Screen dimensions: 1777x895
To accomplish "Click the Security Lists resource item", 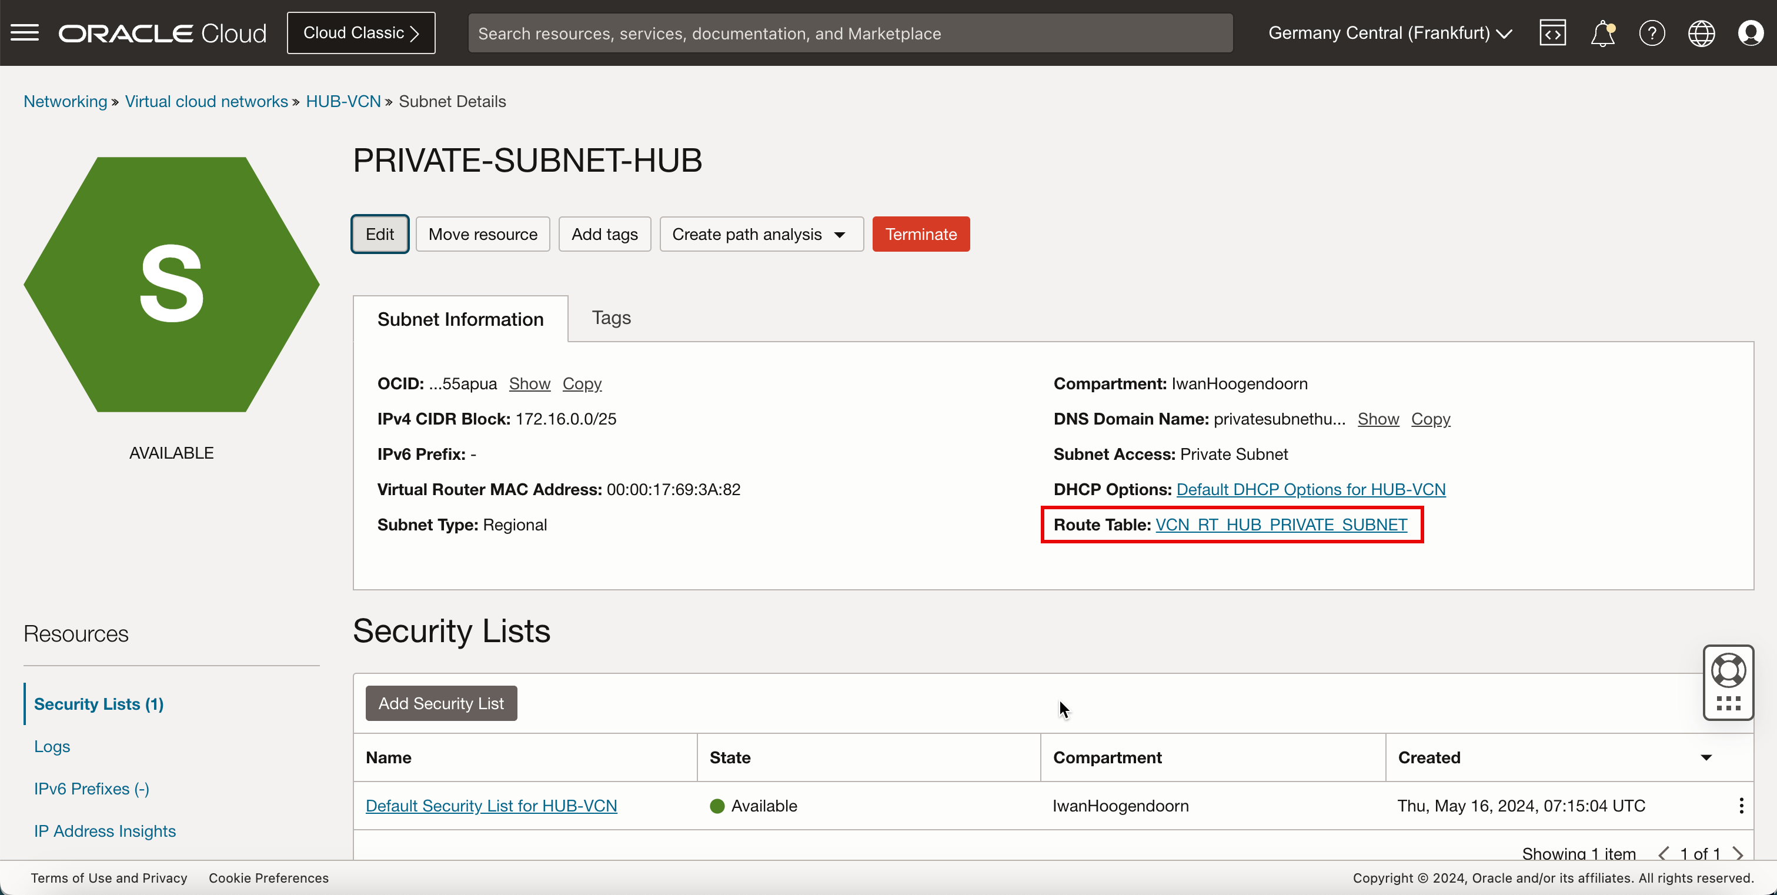I will coord(99,703).
